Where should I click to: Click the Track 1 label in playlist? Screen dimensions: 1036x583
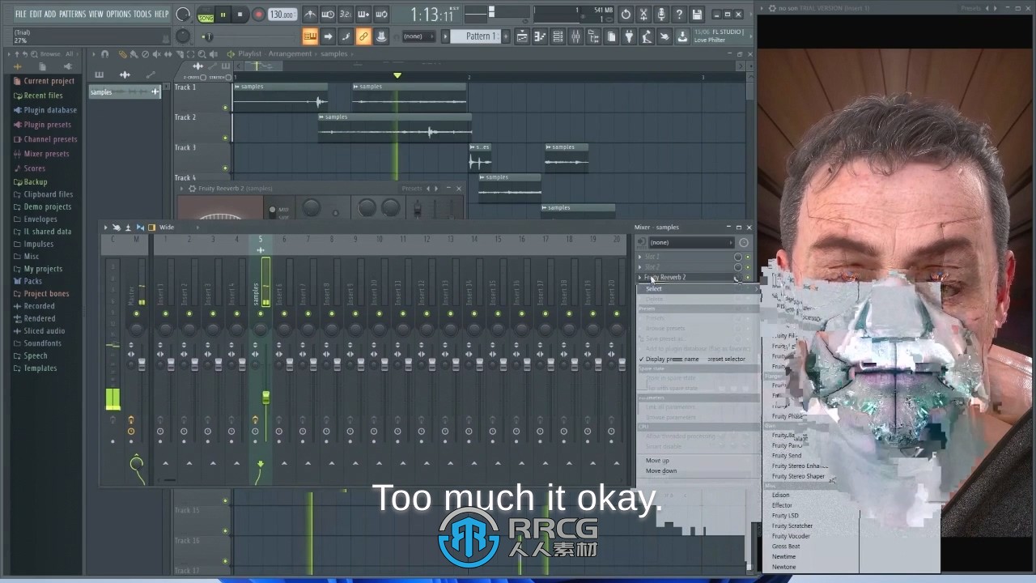pyautogui.click(x=185, y=87)
